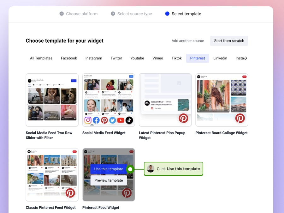
Task: Click Instagram icon in Social Media Feed Widget
Action: click(88, 120)
